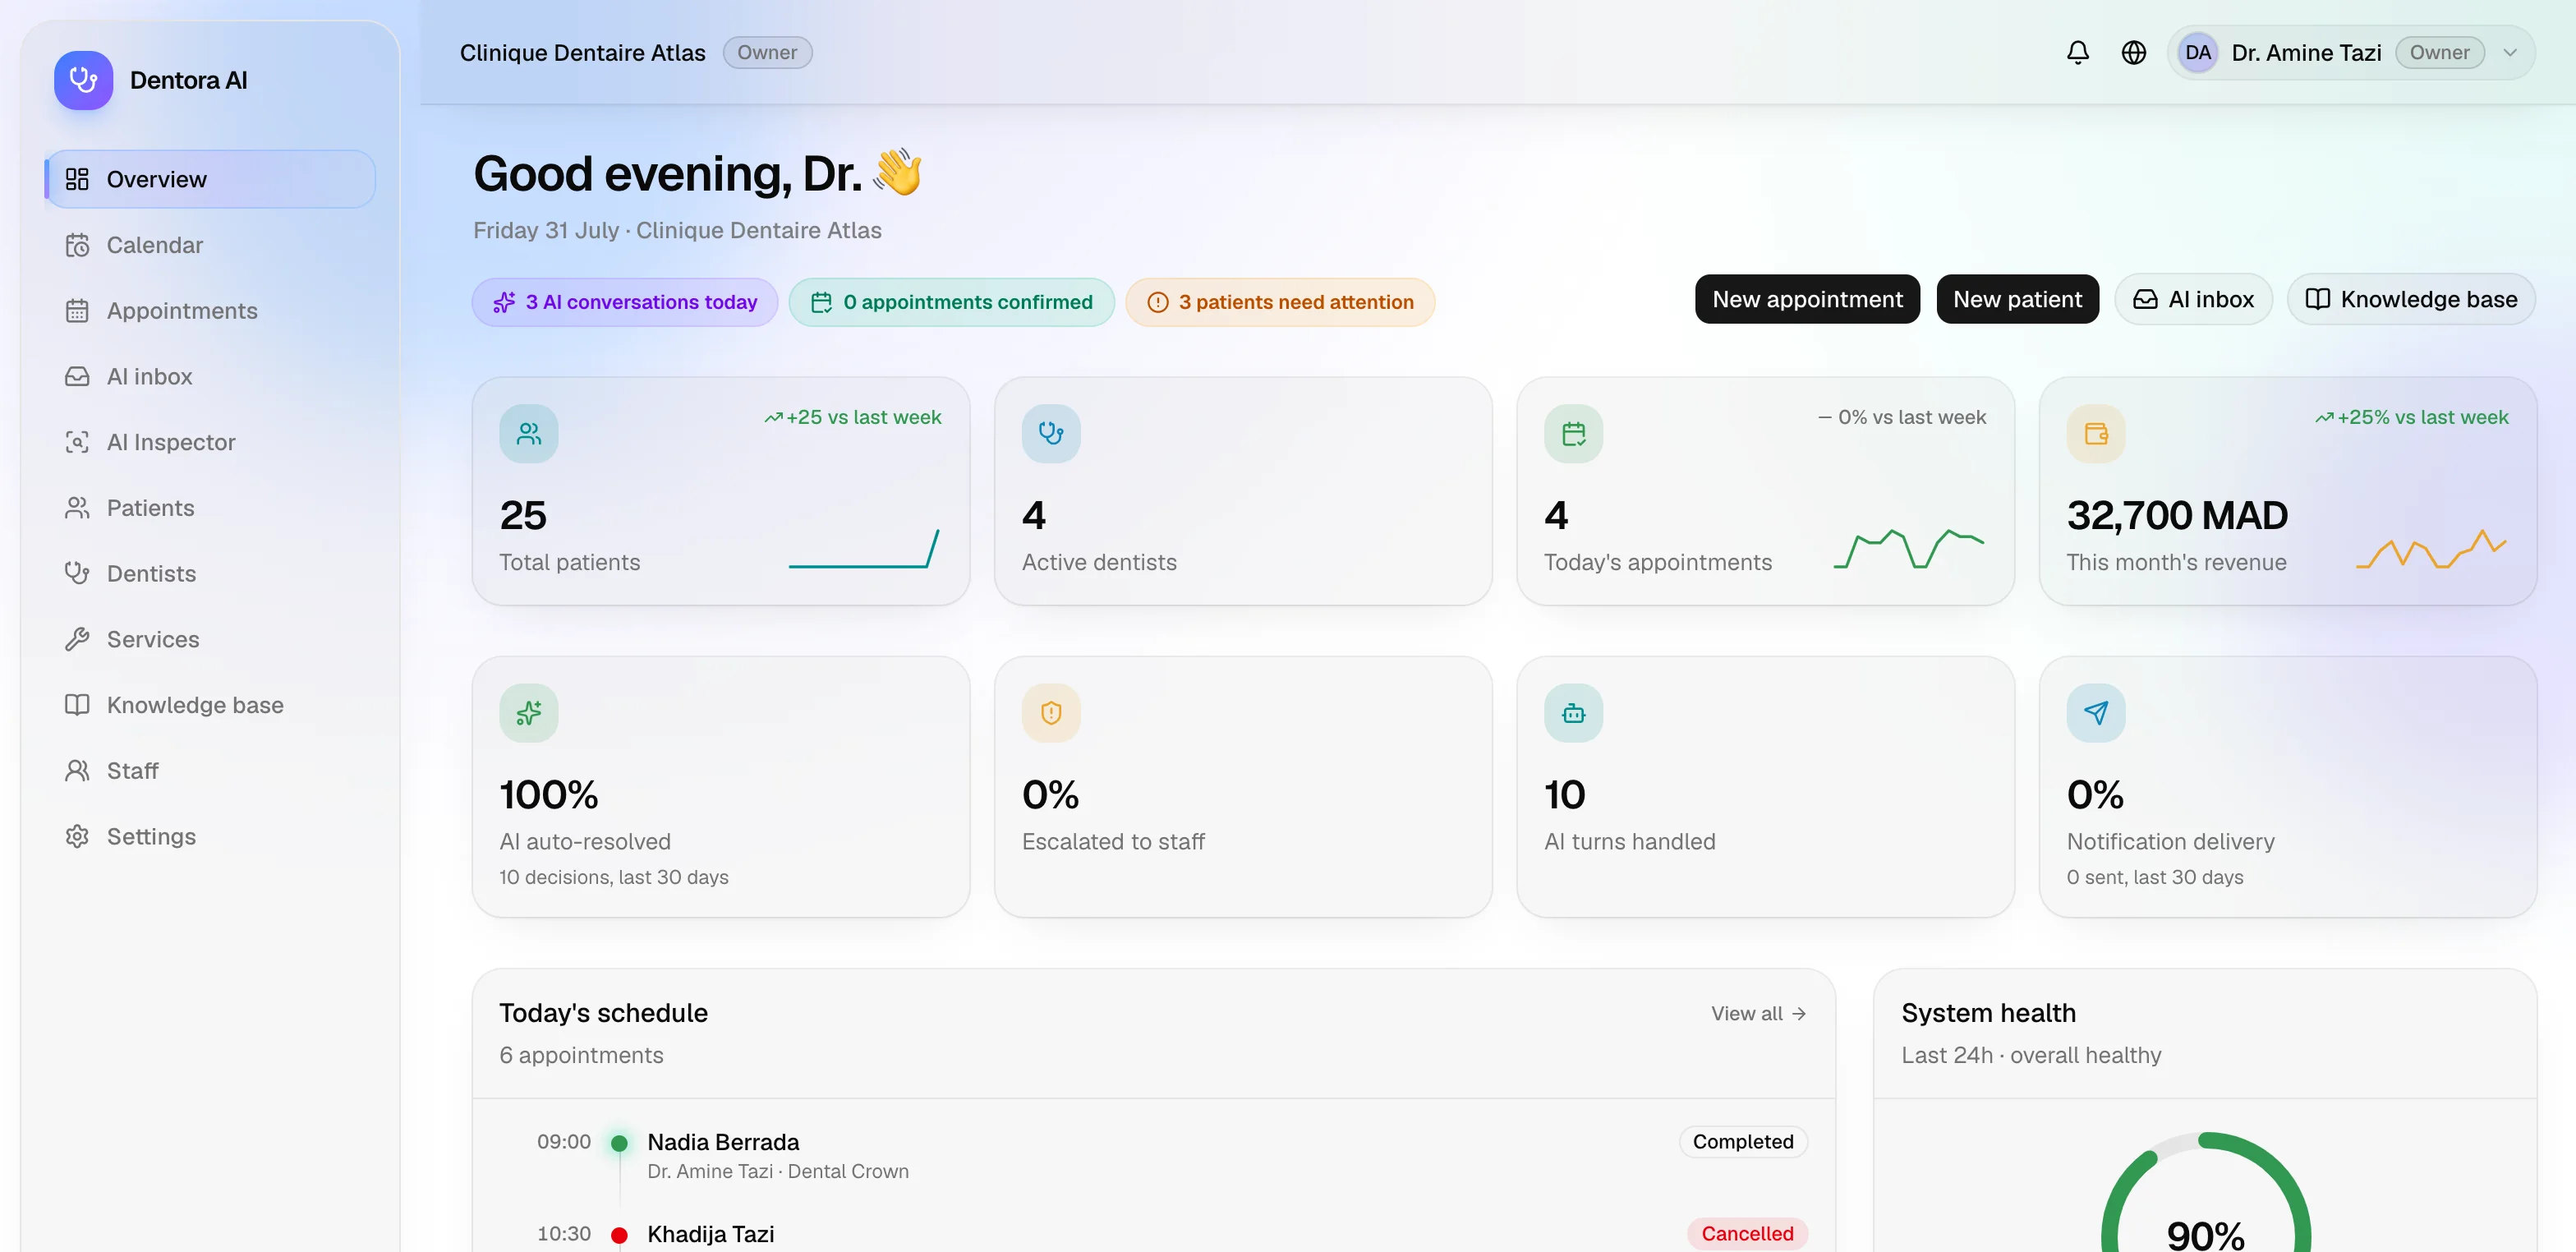This screenshot has width=2576, height=1252.
Task: Click the Calendar sidebar icon
Action: 77,245
